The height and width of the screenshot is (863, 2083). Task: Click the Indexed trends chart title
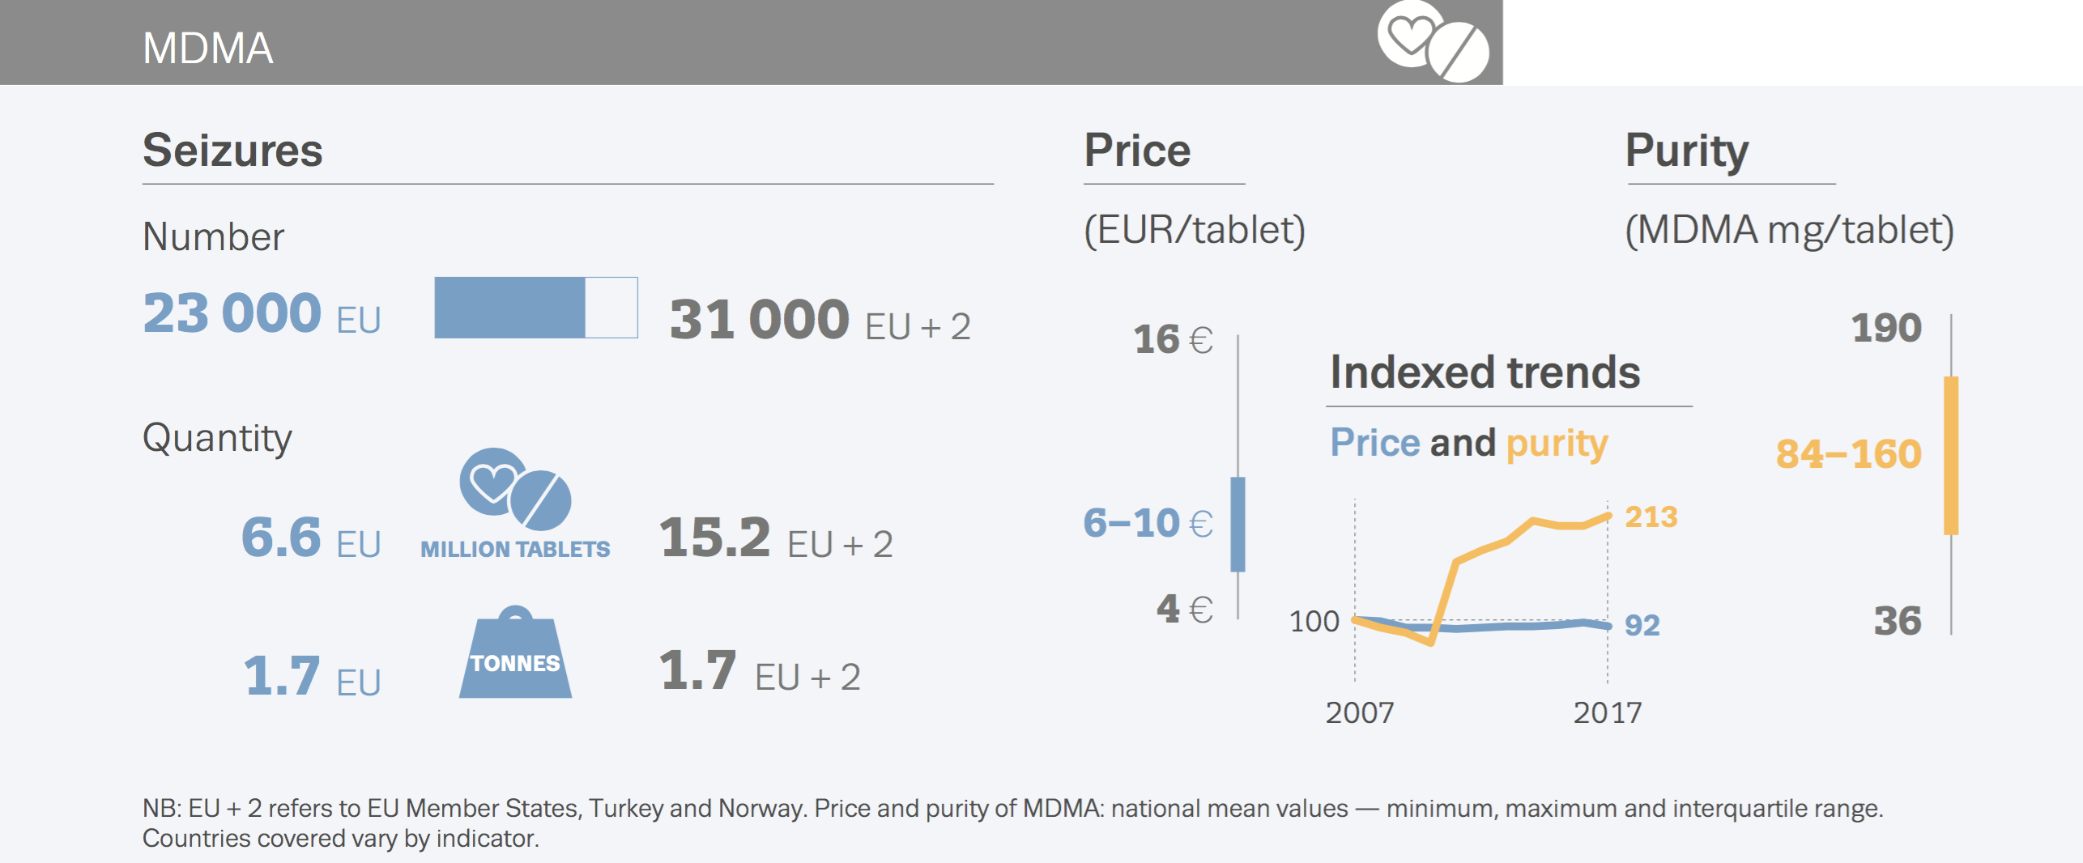(x=1485, y=372)
